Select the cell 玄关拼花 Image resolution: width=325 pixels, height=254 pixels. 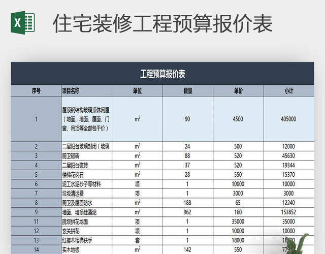click(87, 231)
